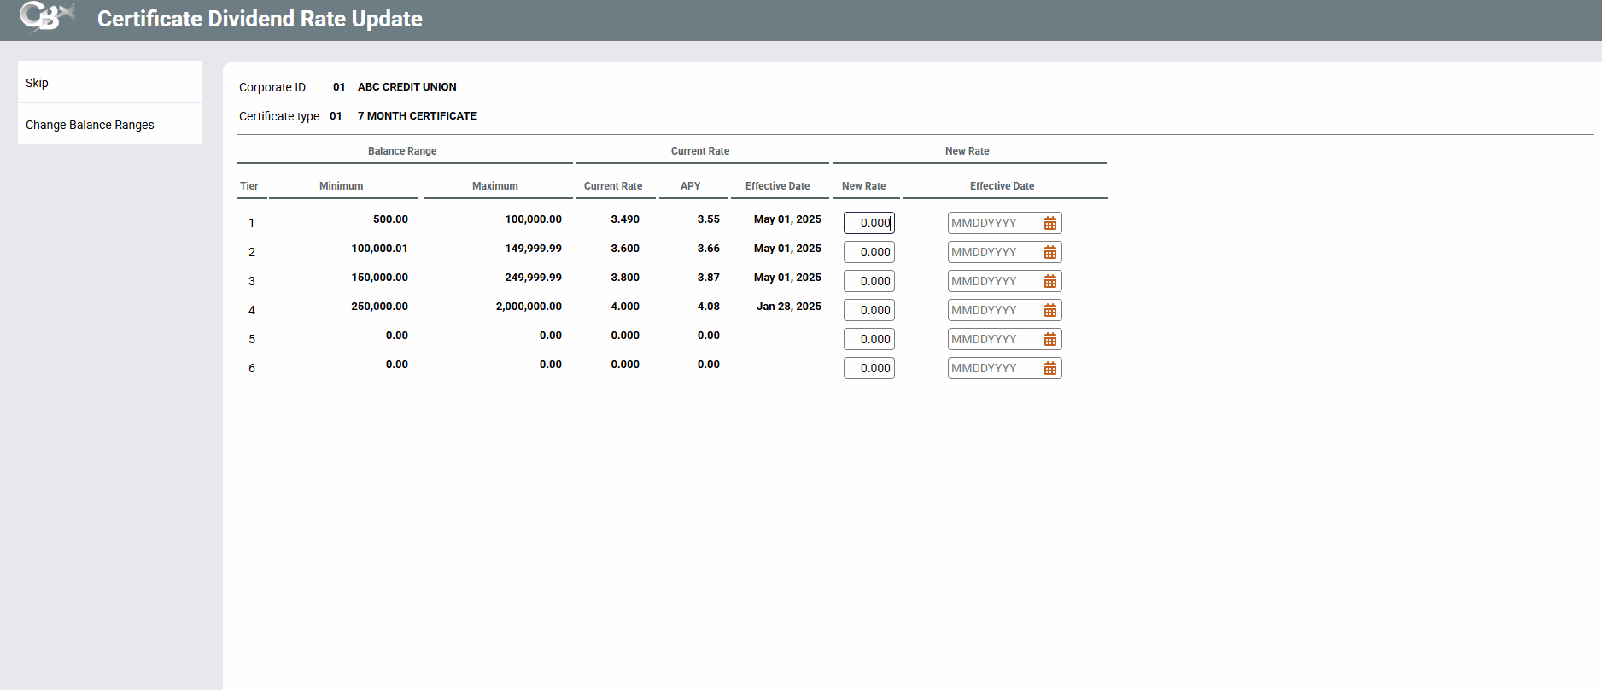This screenshot has width=1602, height=690.
Task: Focus the tier 6 New Rate field
Action: (868, 368)
